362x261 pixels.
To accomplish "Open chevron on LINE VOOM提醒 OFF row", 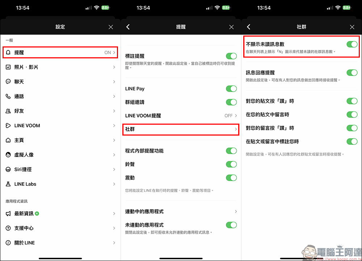I will (236, 116).
